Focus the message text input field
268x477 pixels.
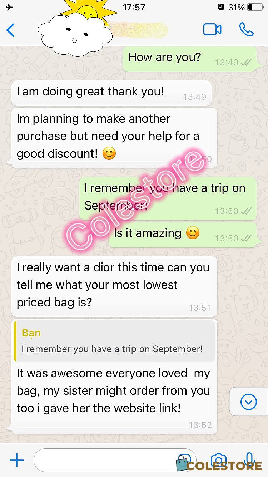click(x=115, y=460)
